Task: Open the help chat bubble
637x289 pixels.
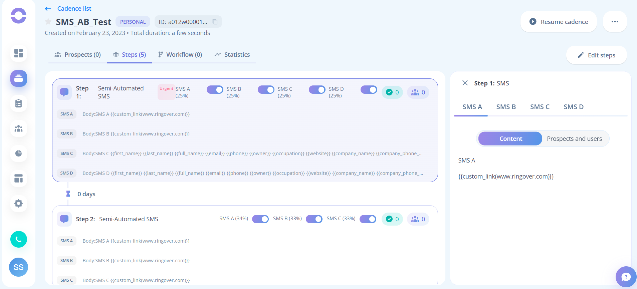Action: point(626,277)
